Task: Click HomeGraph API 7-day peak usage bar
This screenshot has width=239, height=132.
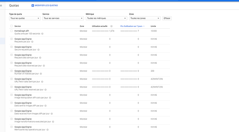Action: tap(129, 31)
